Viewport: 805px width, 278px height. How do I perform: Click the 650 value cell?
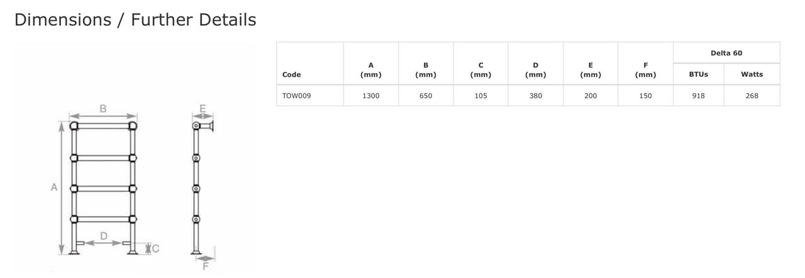(426, 96)
